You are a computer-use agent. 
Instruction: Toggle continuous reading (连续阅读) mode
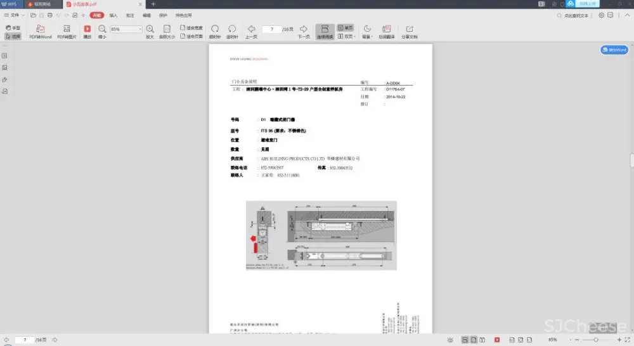tap(325, 32)
